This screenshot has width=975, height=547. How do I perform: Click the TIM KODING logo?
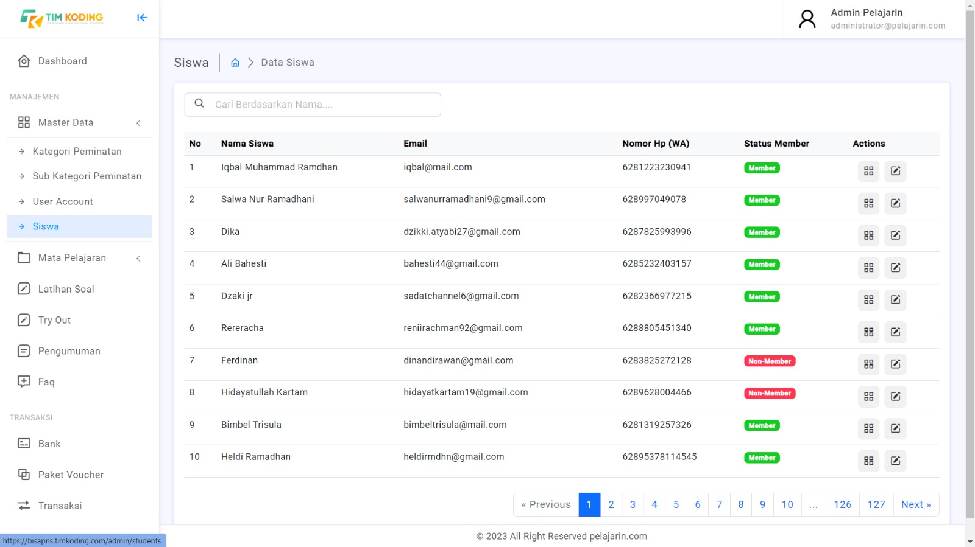pyautogui.click(x=62, y=18)
